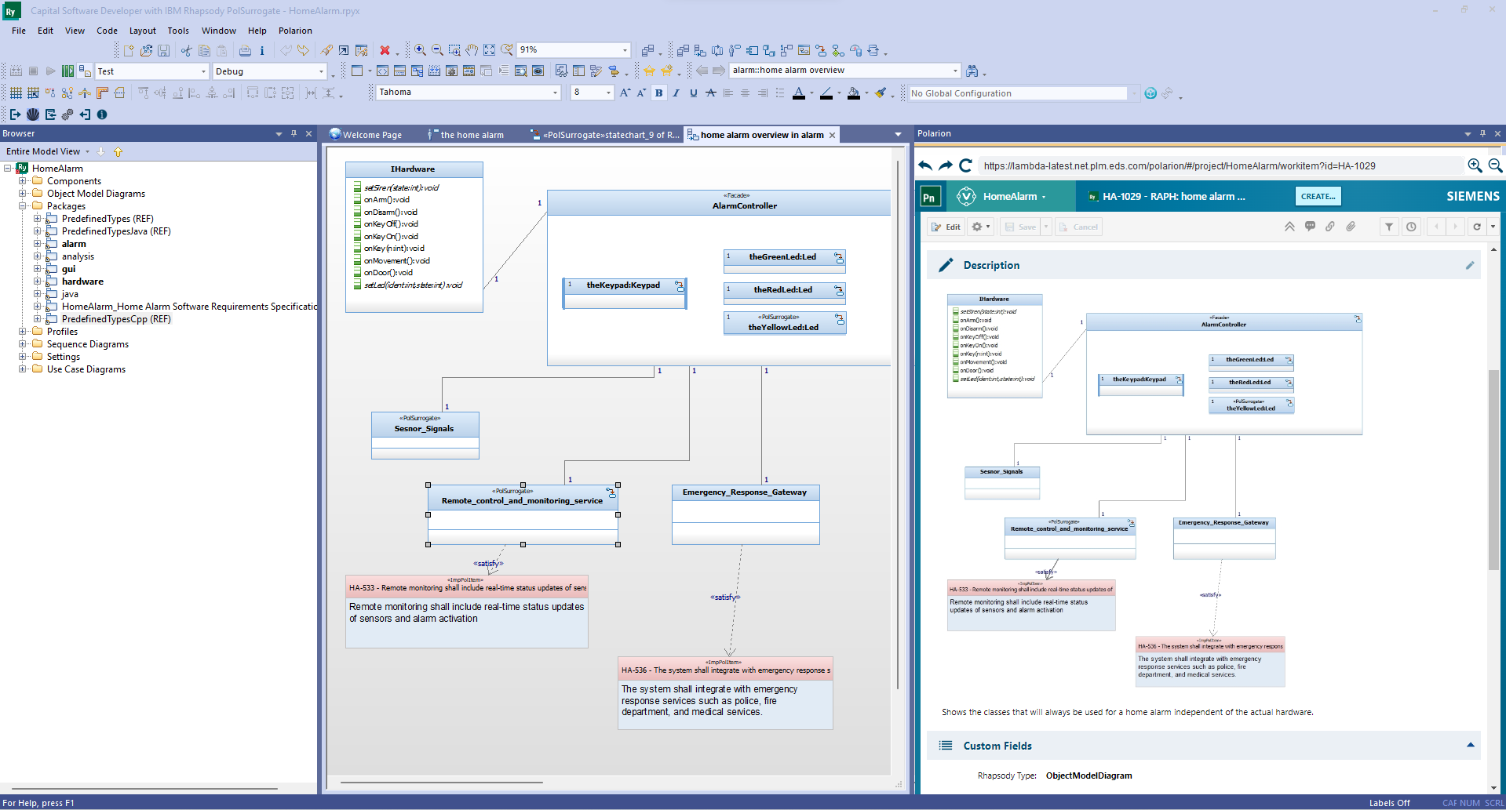Screen dimensions: 1506x810
Task: Click the CREATE button in Polarion
Action: 1318,196
